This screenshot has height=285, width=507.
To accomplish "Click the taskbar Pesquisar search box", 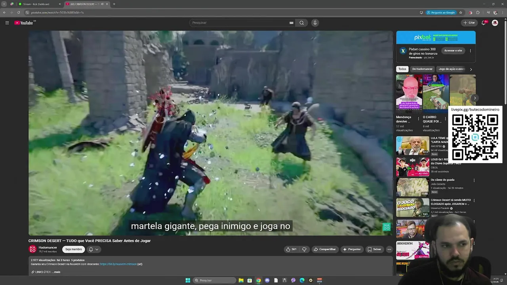I will coord(214,280).
